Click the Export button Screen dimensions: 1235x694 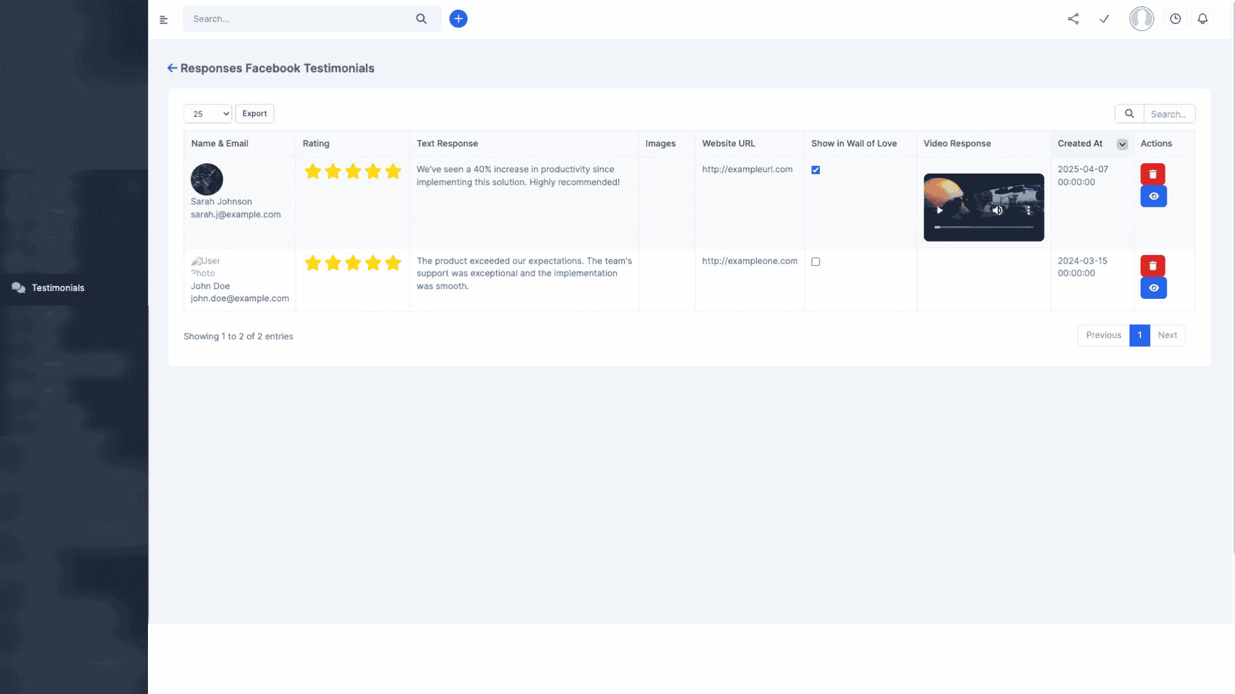click(255, 114)
